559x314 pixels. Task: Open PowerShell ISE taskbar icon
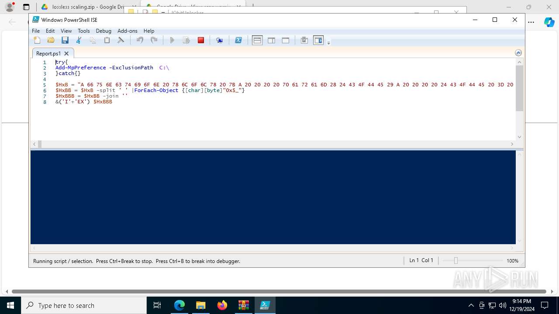[265, 305]
